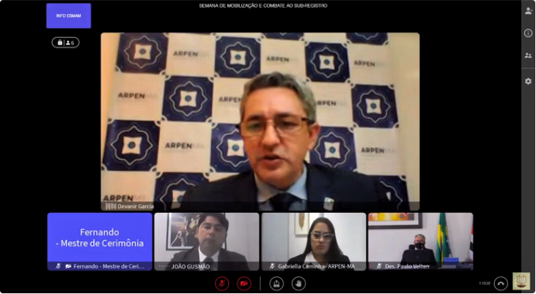Click the muted mic icon on Fernando's tile

tap(58, 266)
